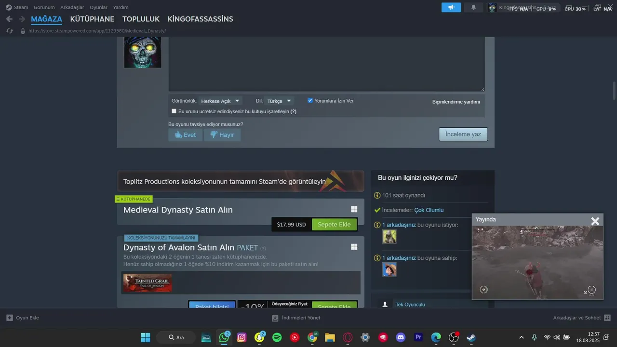Viewport: 617px width, 347px height.
Task: Add Medieval Dynasty to cart with Sepete Ekle
Action: tap(335, 225)
